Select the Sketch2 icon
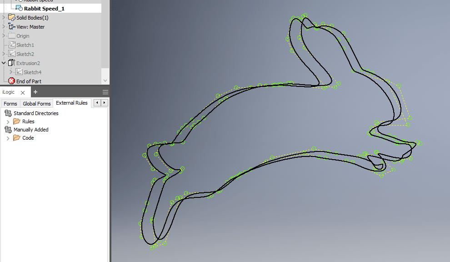This screenshot has height=262, width=450. tap(12, 54)
